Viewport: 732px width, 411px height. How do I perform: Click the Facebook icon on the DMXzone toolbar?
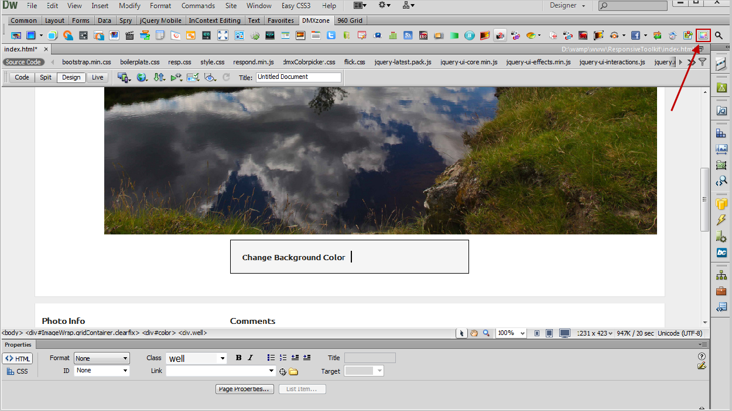click(635, 36)
